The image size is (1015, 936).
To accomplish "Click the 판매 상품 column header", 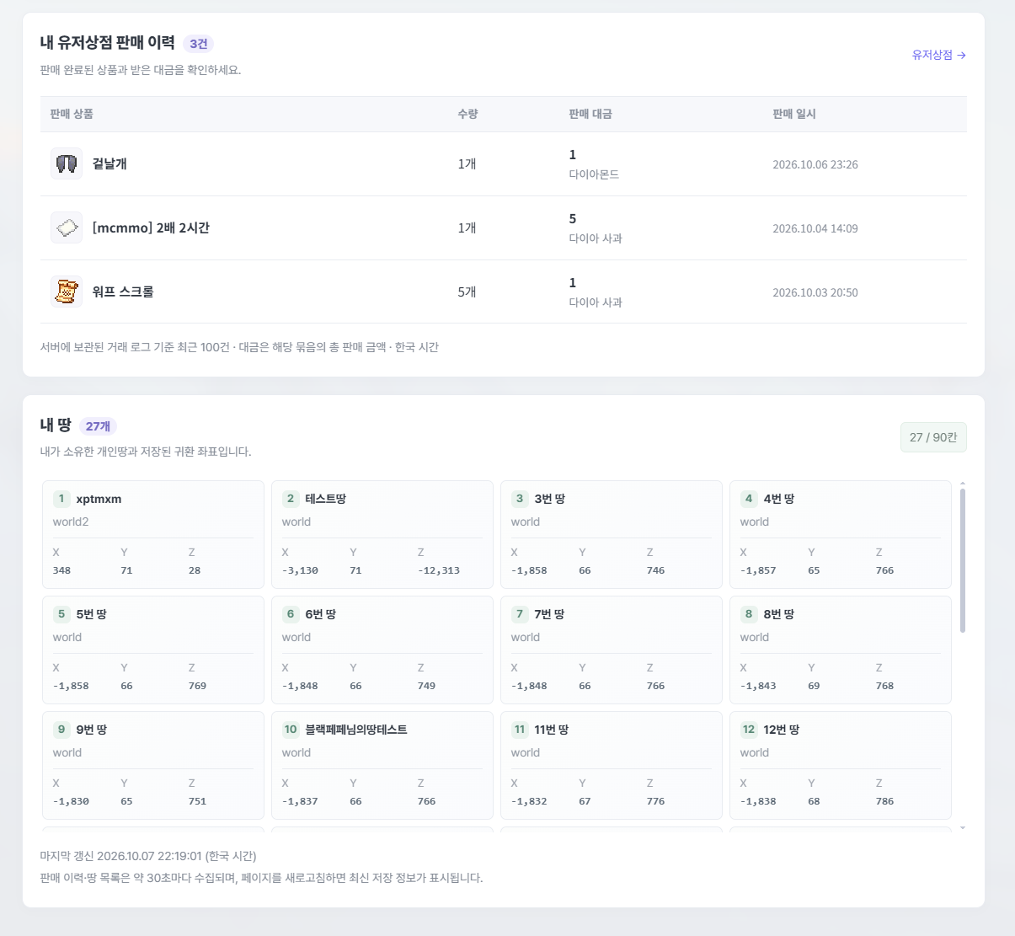I will pos(72,114).
